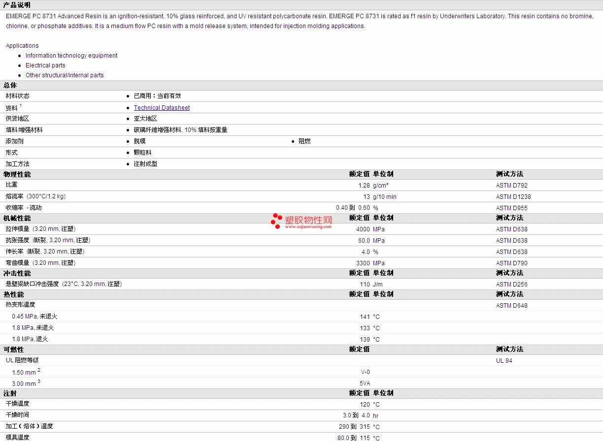Select the '收缩率 - 流动' property label
603x443 pixels.
pyautogui.click(x=24, y=208)
